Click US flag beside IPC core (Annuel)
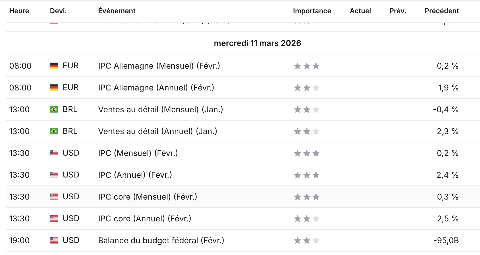This screenshot has width=480, height=255. pos(54,219)
